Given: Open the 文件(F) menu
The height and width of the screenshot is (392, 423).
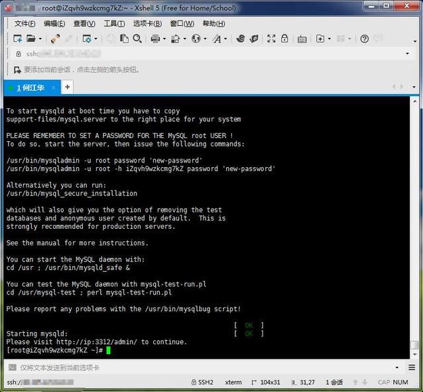Looking at the screenshot, I should pos(25,24).
